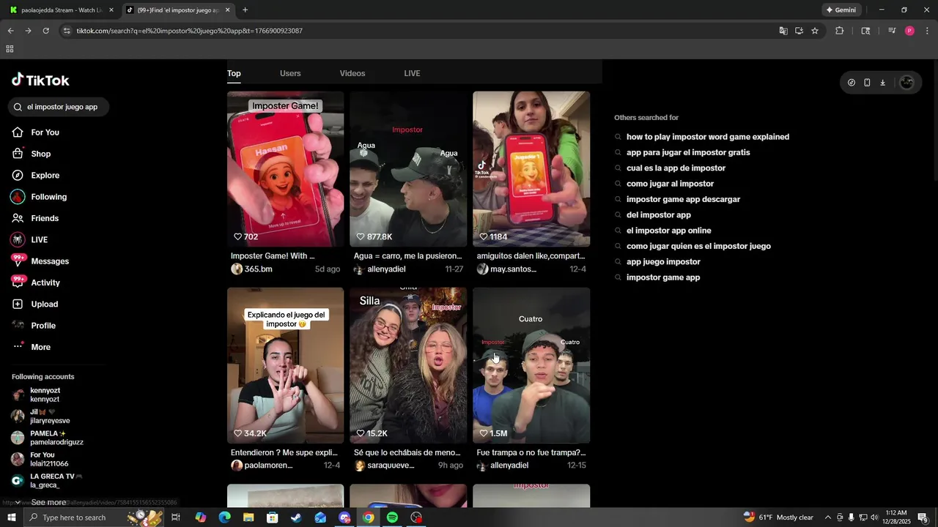Switch to the LIVE search tab
This screenshot has height=527, width=938.
(412, 73)
